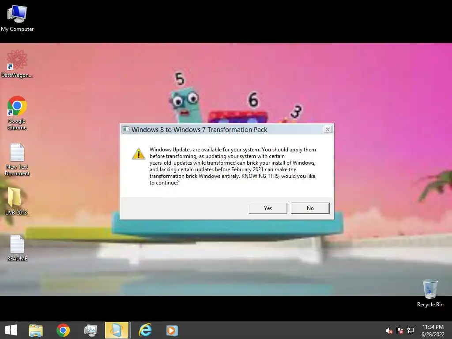Close the Transformation Pack dialog
Screen dimensions: 452x339
pos(328,130)
